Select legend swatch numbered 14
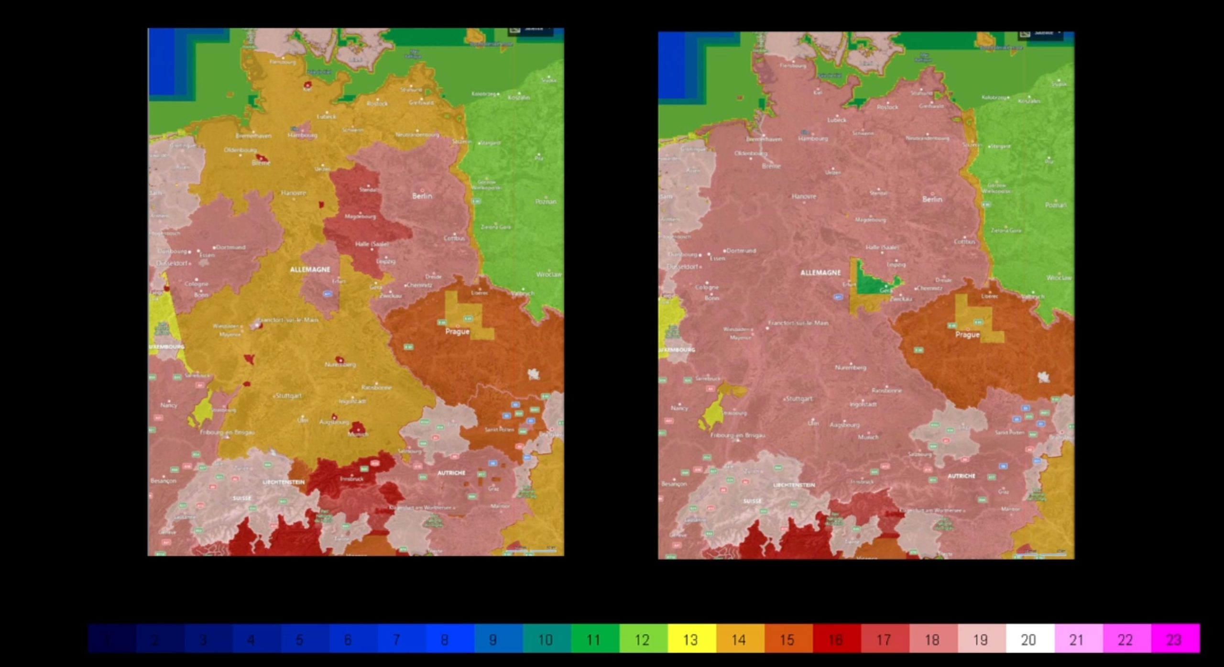Image resolution: width=1224 pixels, height=667 pixels. (x=739, y=639)
